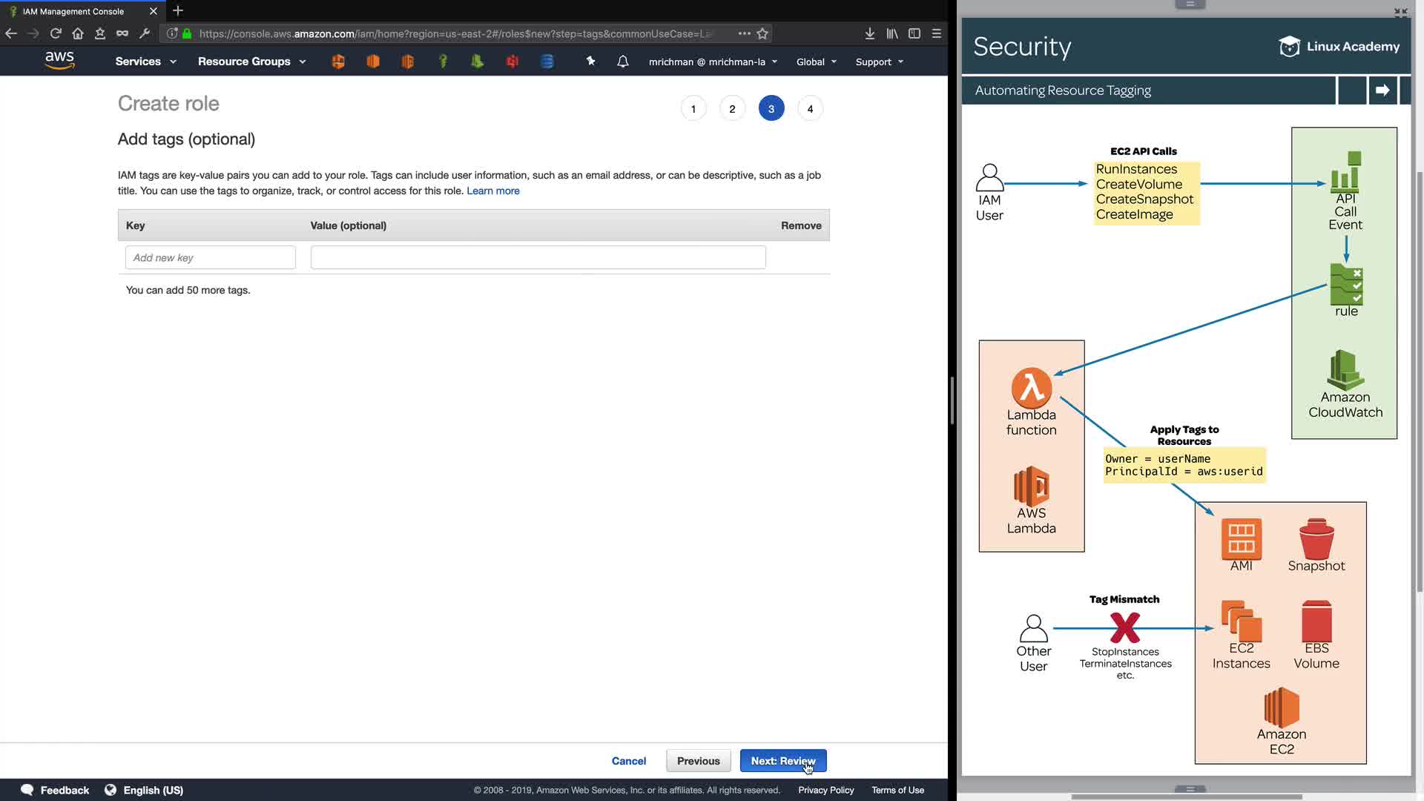Expand the Resource Groups dropdown
Screen dimensions: 1424x801
click(251, 62)
